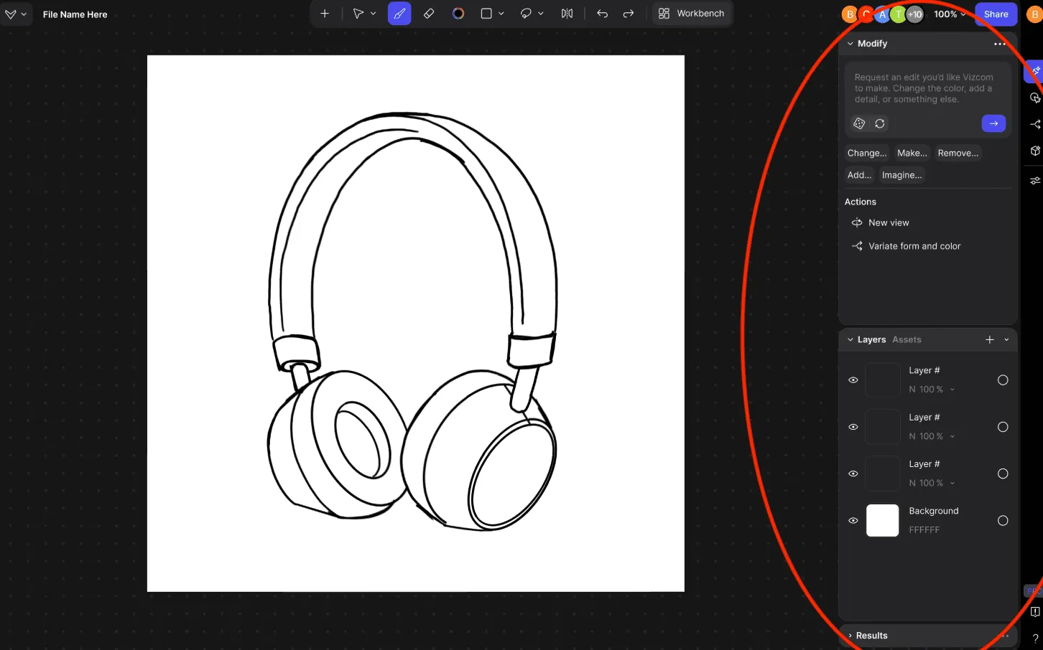Click the green T collaborator avatar

click(899, 14)
